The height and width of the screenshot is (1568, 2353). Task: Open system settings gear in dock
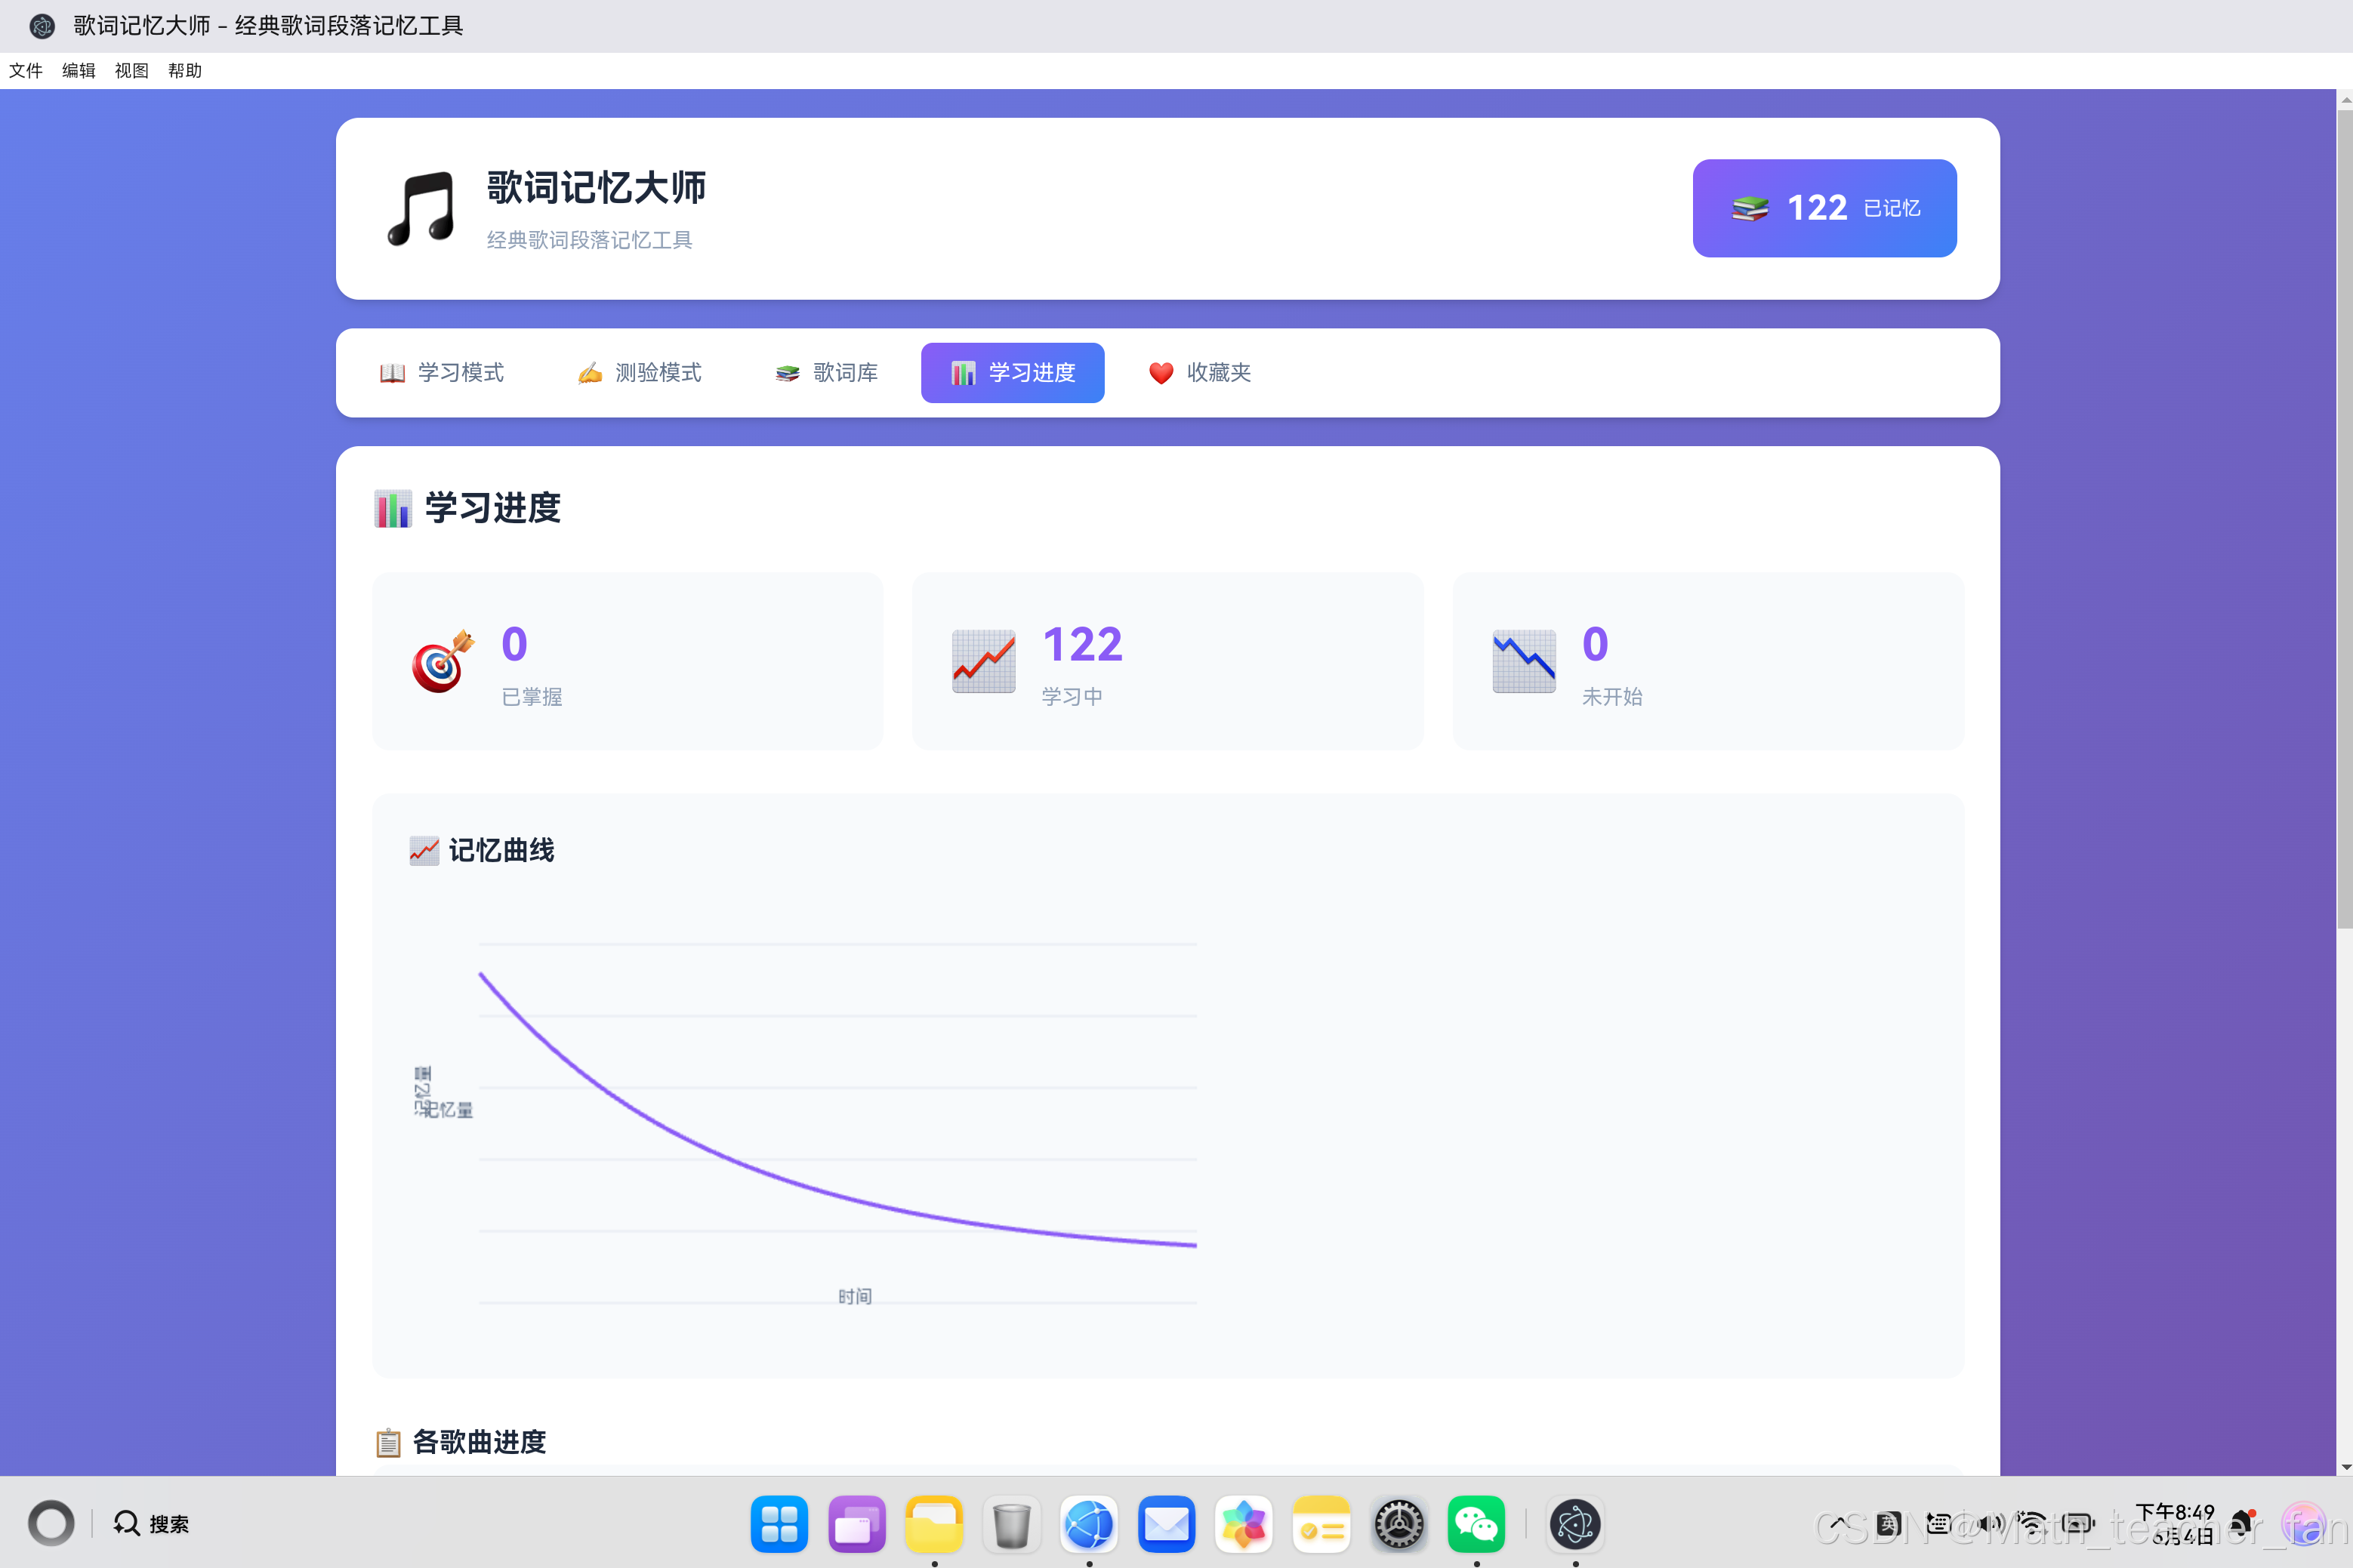[1399, 1524]
